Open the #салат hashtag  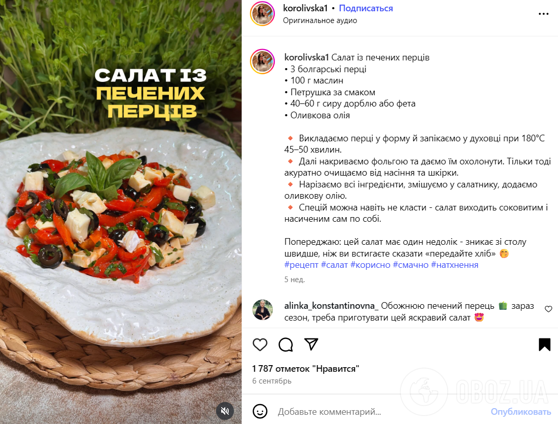[334, 265]
